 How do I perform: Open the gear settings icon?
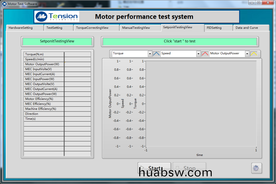click(256, 168)
